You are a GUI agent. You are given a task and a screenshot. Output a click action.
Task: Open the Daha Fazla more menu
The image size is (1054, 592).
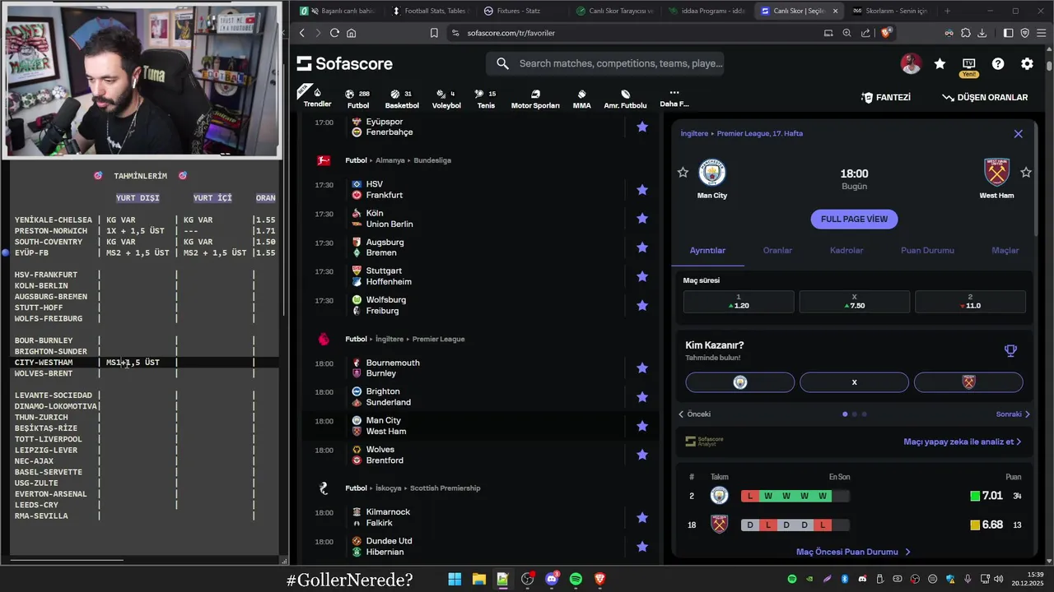[x=674, y=99]
